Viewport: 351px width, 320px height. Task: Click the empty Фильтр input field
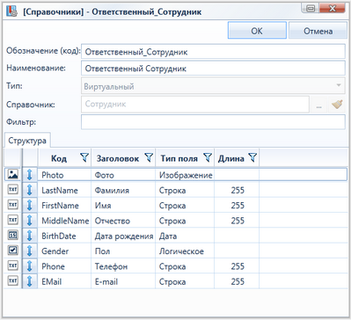(x=213, y=121)
